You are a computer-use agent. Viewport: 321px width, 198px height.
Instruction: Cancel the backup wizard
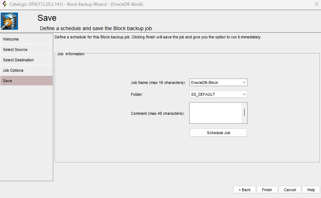[290, 190]
